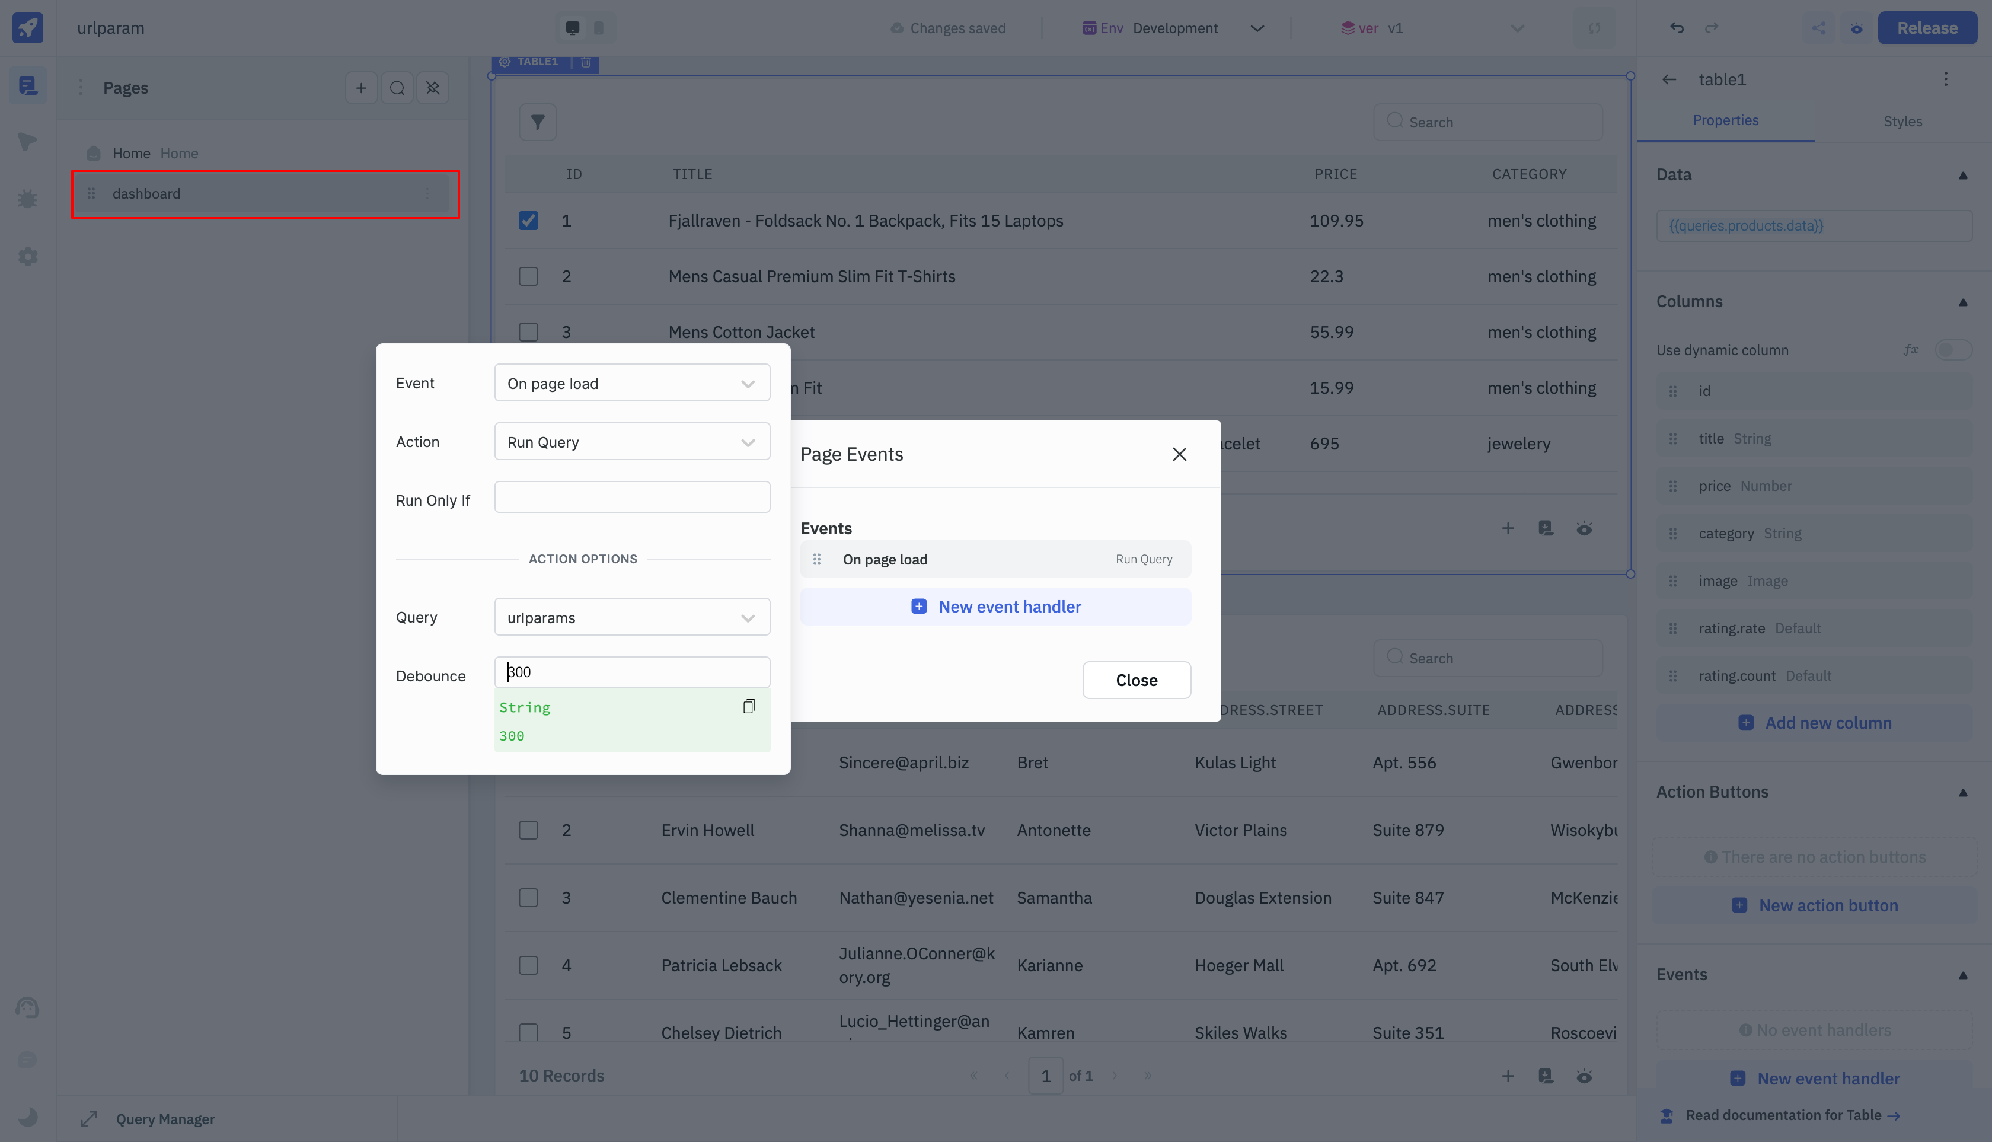1992x1142 pixels.
Task: Click the add page plus icon
Action: (361, 88)
